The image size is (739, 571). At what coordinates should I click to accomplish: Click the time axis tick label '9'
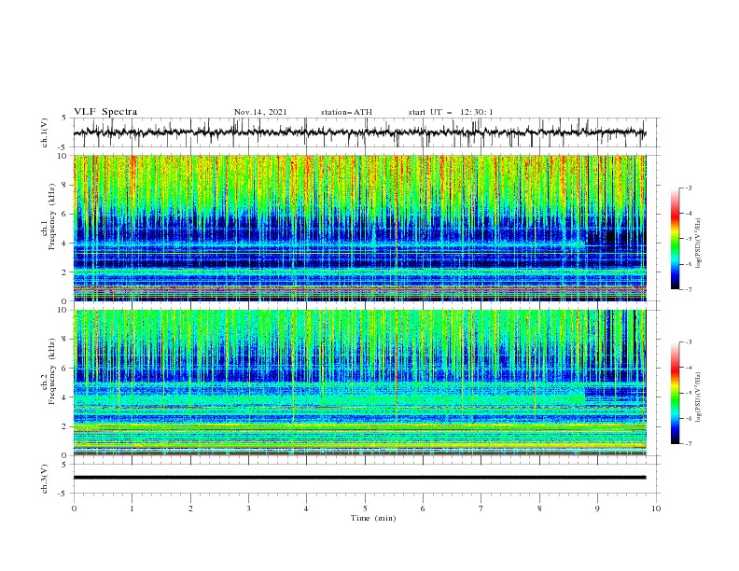pyautogui.click(x=597, y=508)
